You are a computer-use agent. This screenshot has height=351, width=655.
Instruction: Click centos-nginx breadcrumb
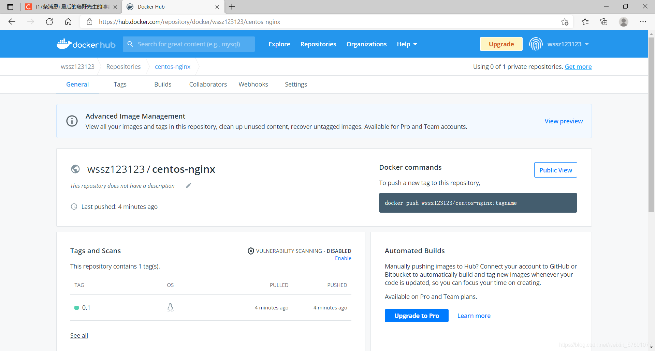173,67
